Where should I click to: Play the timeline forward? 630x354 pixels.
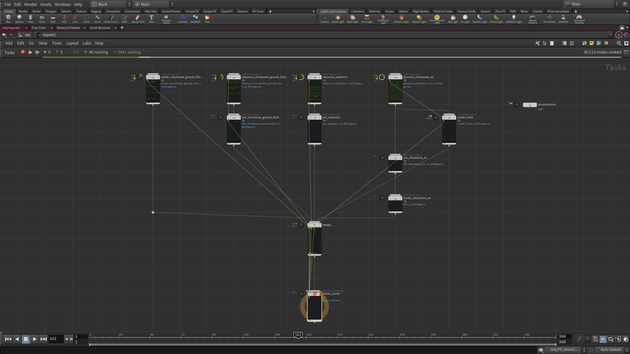pos(34,339)
